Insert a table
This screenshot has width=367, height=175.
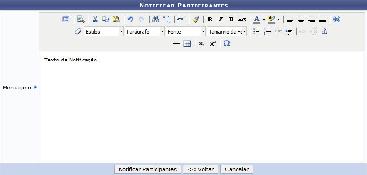[x=187, y=44]
